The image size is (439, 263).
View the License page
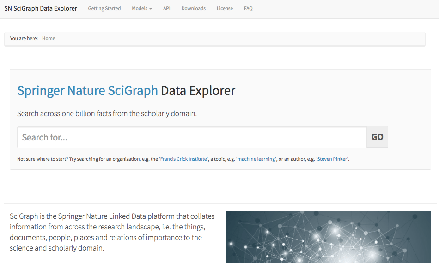225,8
